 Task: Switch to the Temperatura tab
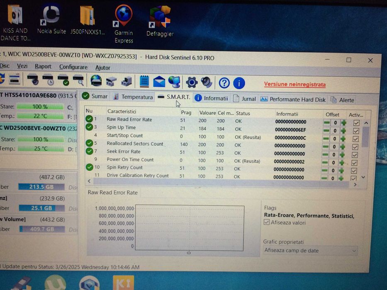(x=133, y=97)
